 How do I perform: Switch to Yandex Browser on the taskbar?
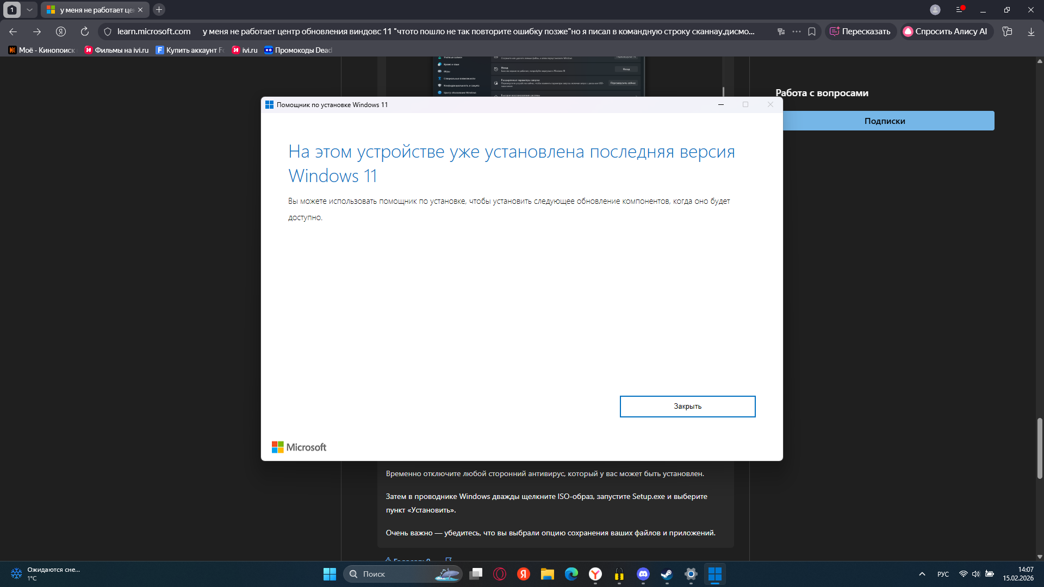[x=595, y=574]
